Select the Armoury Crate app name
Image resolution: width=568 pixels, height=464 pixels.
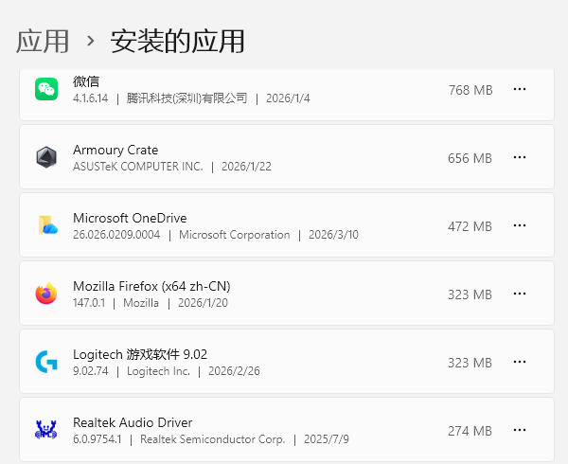tap(115, 150)
